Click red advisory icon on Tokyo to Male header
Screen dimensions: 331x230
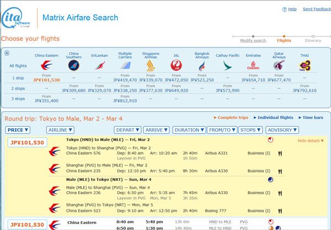270,140
